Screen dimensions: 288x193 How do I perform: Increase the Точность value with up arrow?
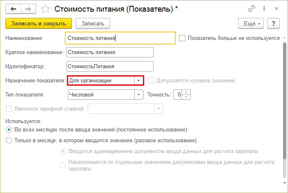tap(186, 92)
